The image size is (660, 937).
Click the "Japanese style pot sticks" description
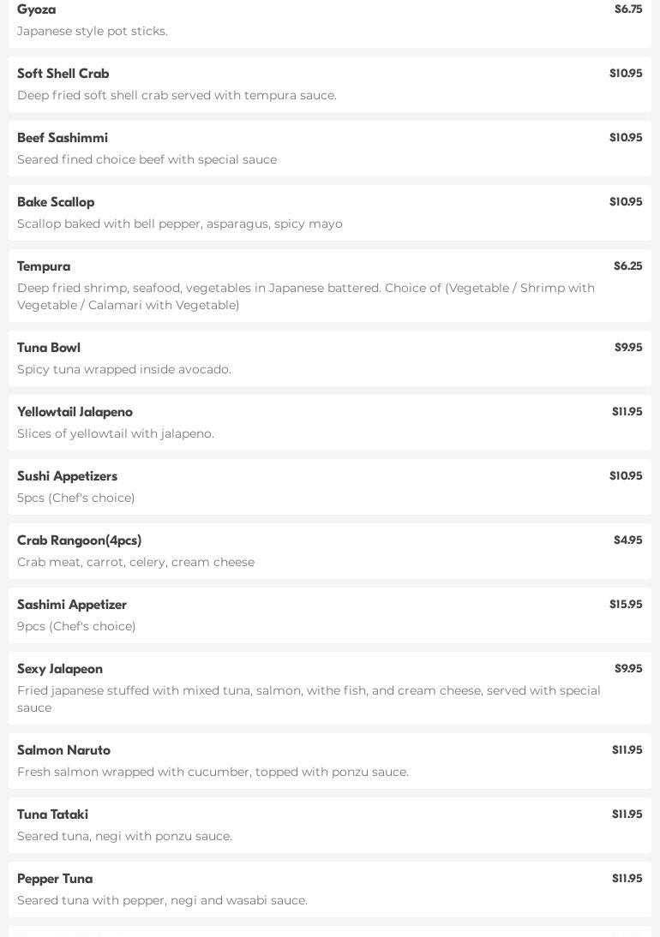[x=93, y=31]
